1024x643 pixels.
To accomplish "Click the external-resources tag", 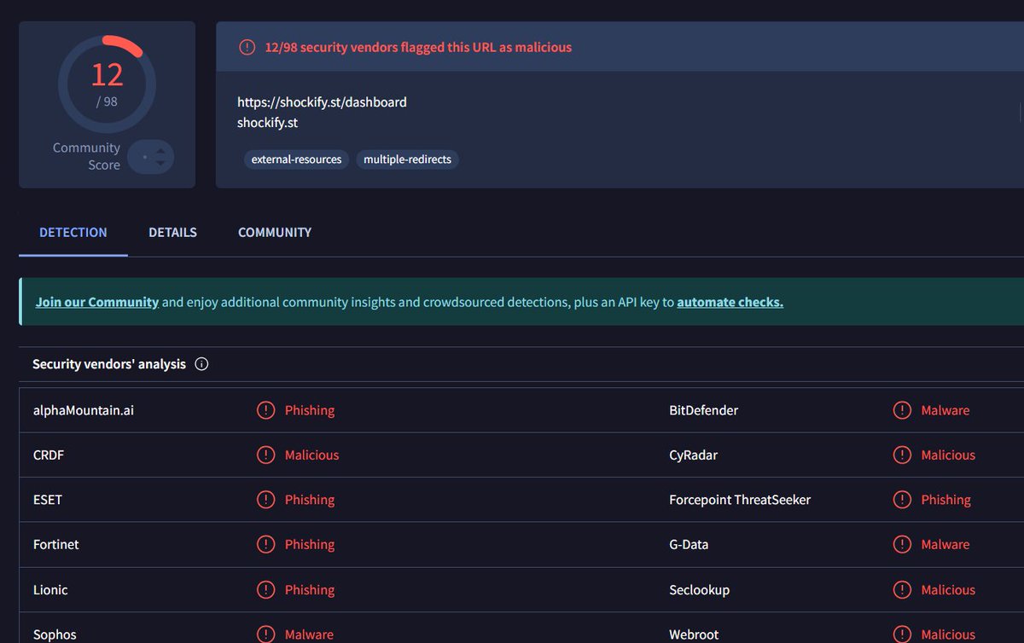I will tap(296, 159).
